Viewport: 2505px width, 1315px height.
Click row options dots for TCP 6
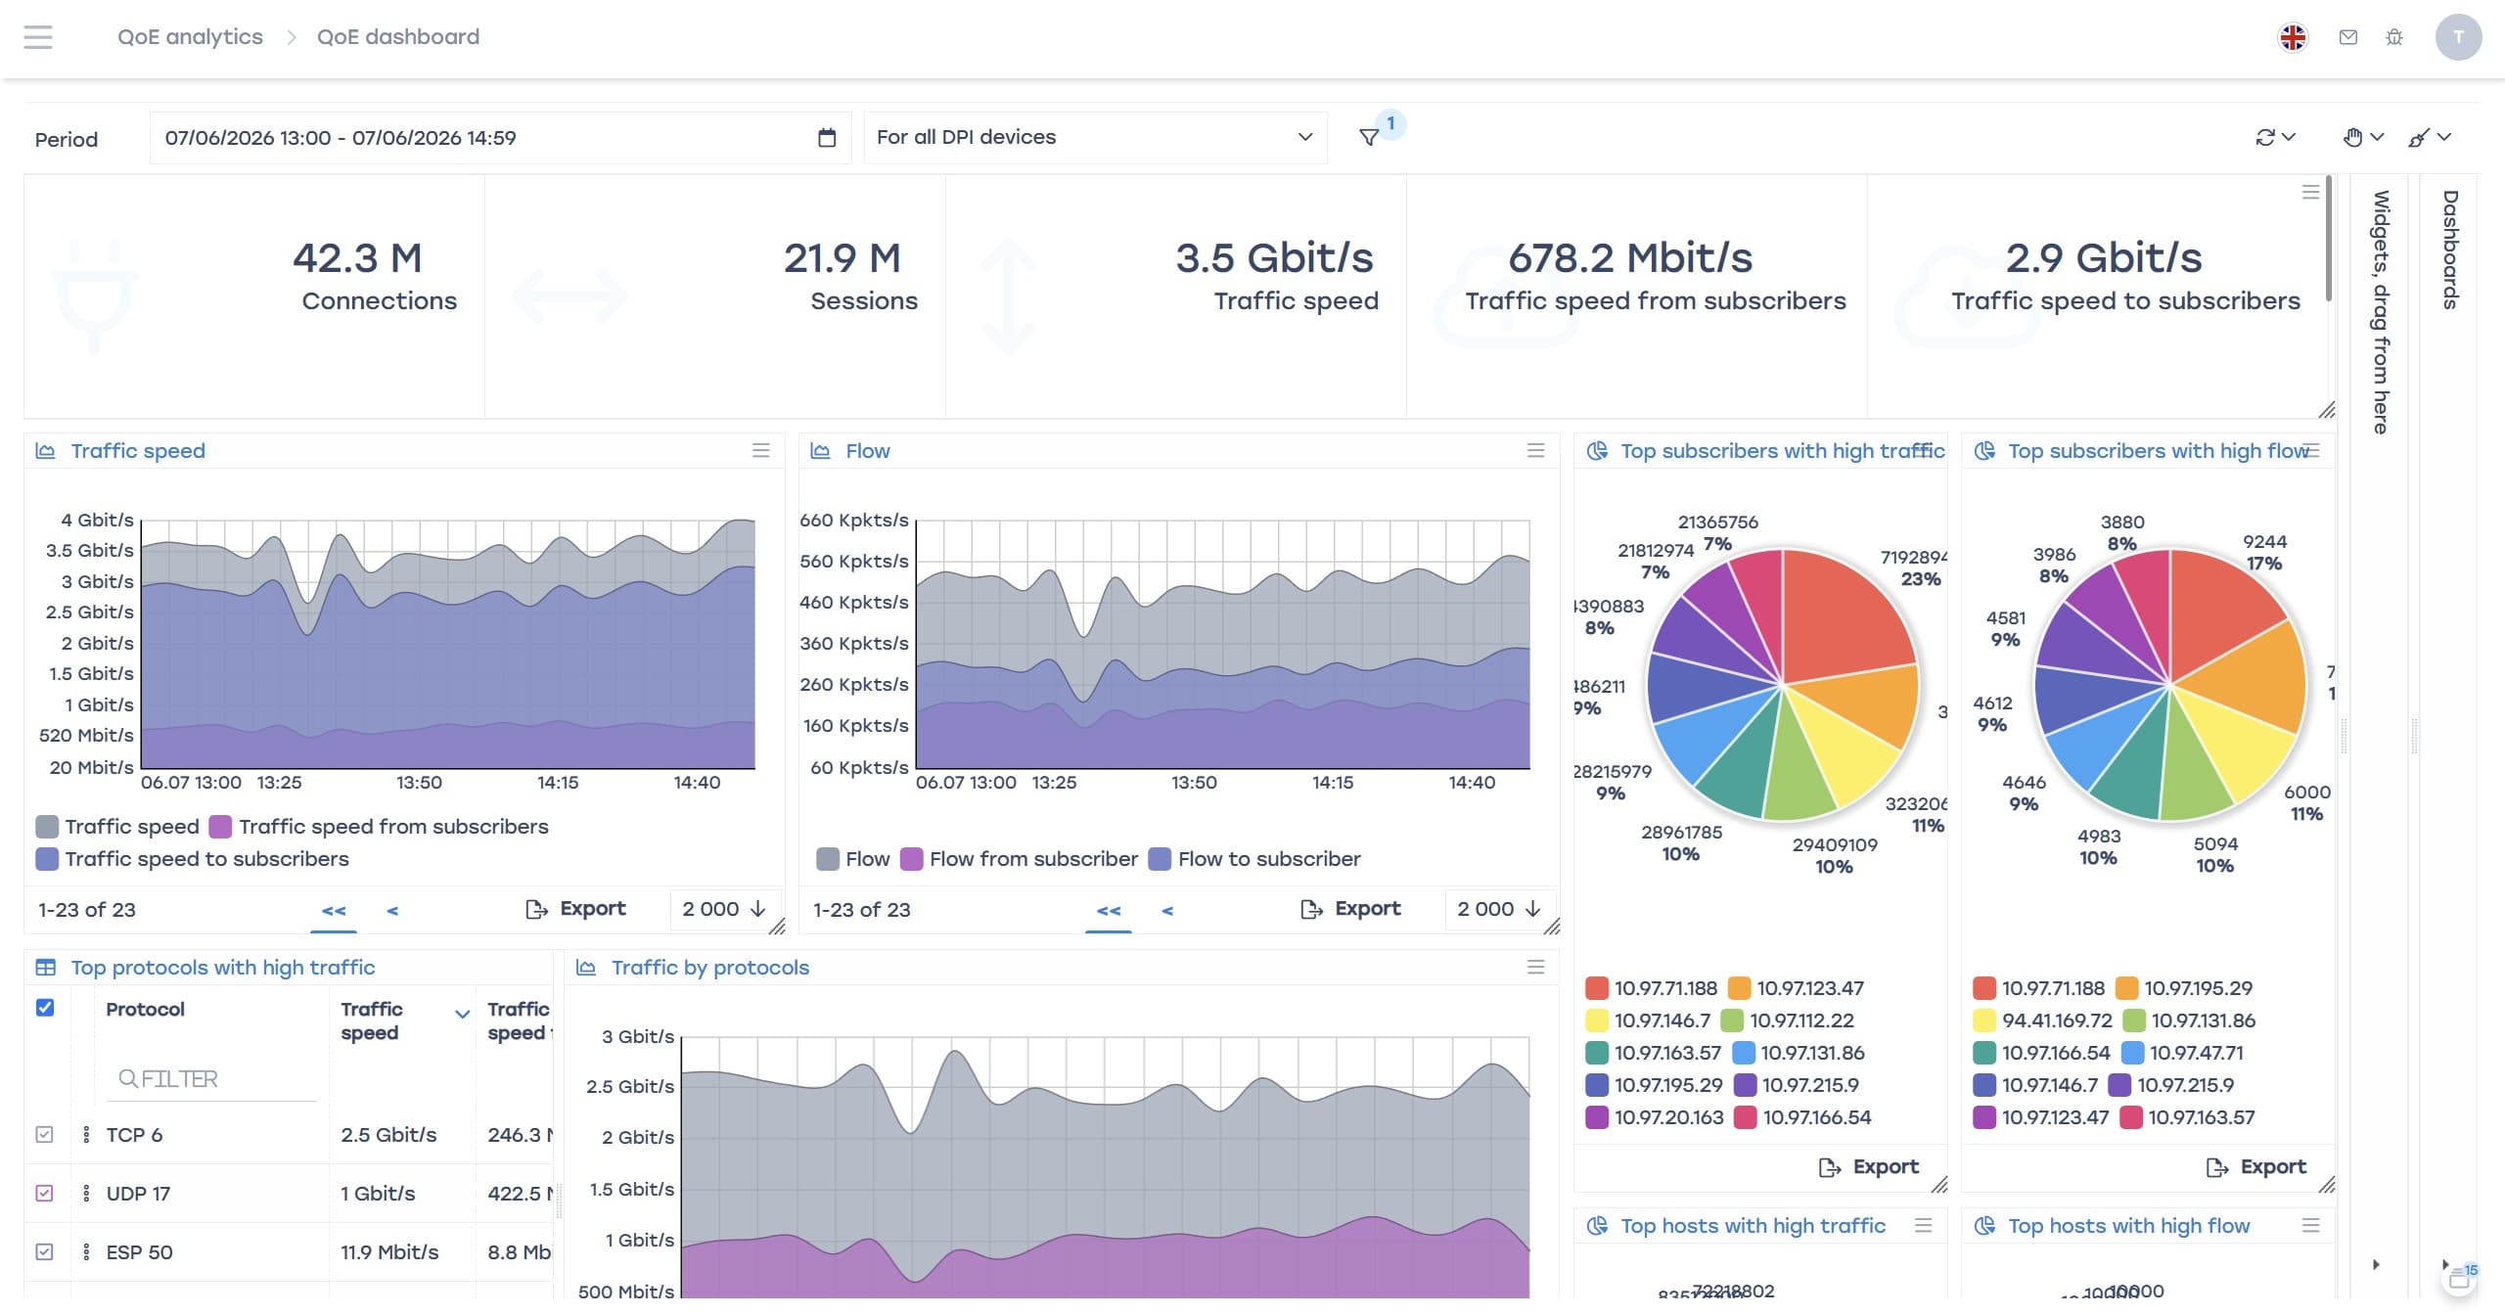pos(86,1134)
